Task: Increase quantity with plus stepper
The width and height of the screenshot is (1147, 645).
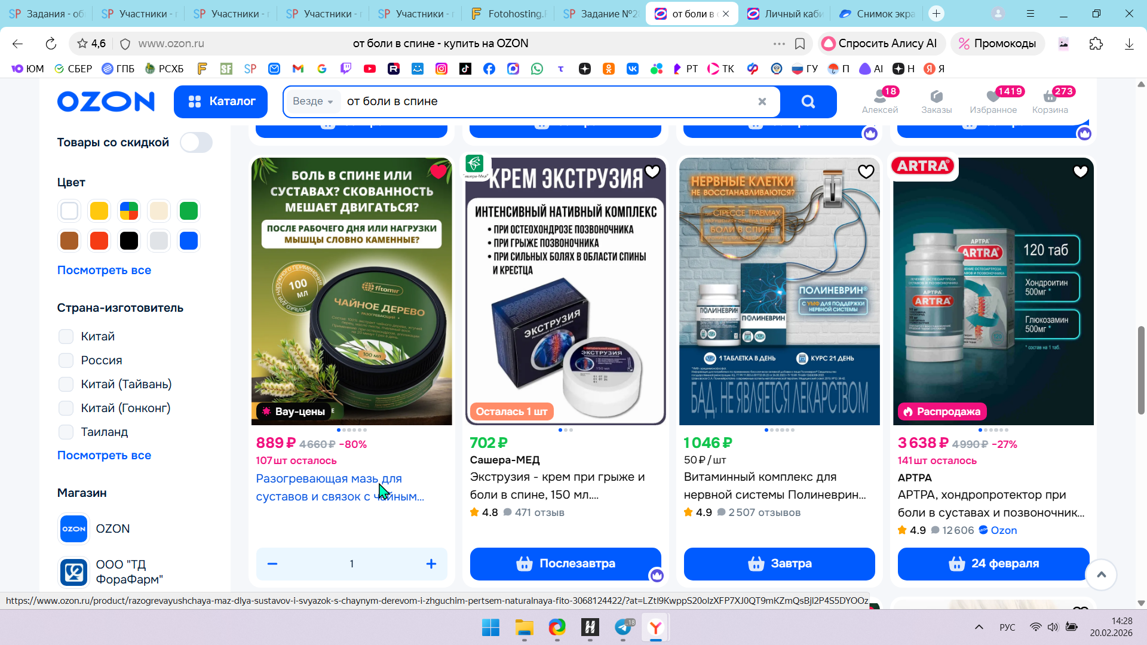Action: pyautogui.click(x=431, y=564)
